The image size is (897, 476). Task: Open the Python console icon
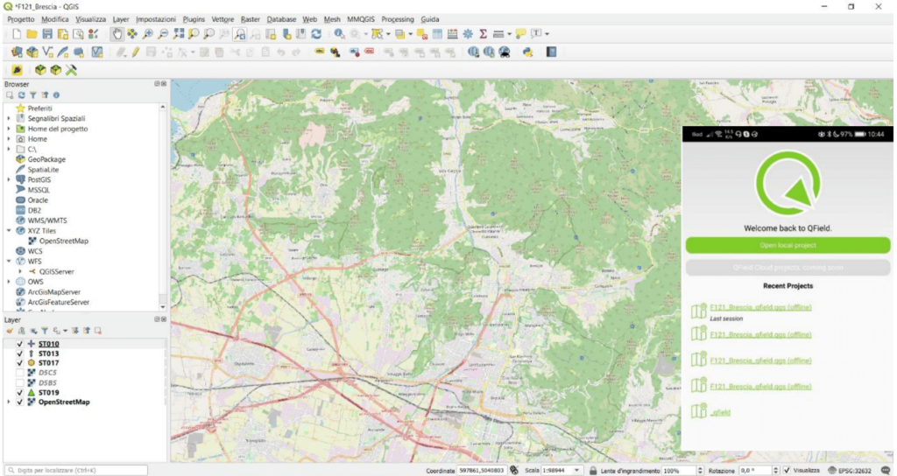(527, 52)
